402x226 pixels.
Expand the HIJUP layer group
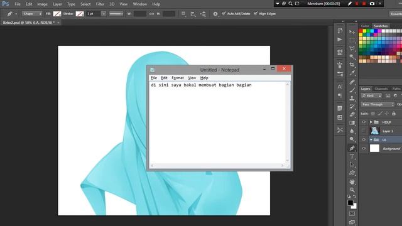coord(371,122)
